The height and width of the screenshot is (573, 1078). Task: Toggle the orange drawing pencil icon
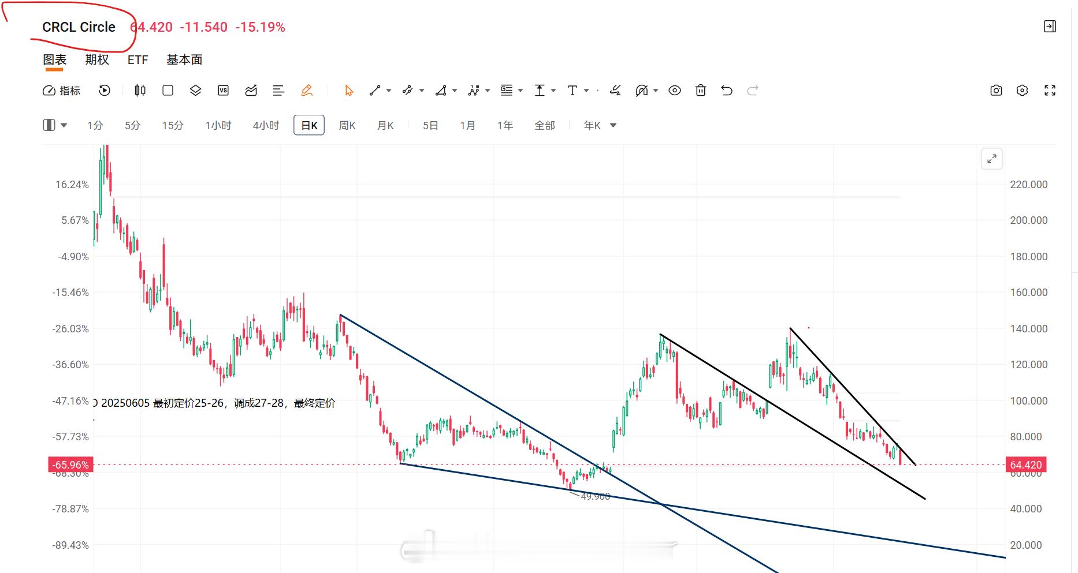307,91
